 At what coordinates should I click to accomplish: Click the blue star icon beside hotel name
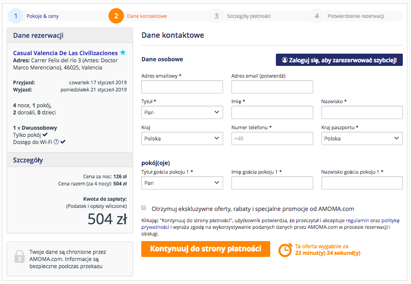click(123, 52)
